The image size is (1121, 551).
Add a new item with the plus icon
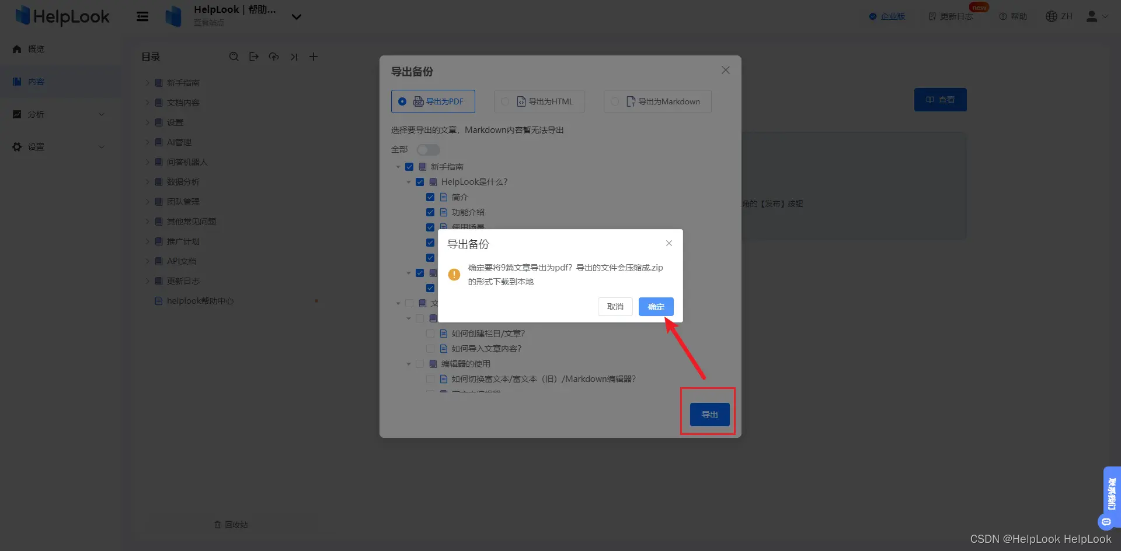point(314,57)
